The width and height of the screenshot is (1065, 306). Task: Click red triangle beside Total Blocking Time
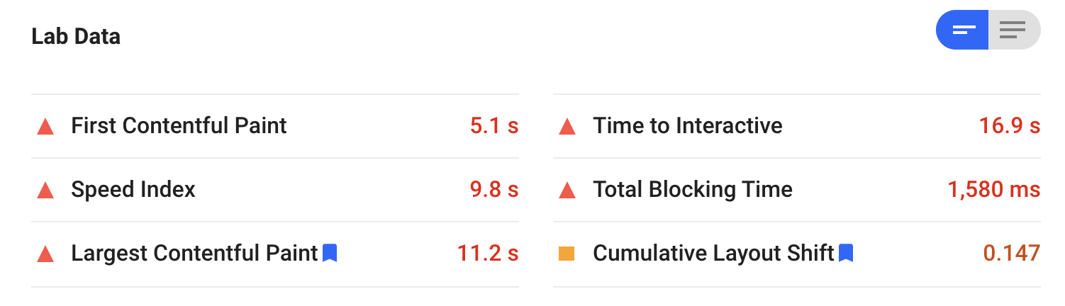(567, 191)
